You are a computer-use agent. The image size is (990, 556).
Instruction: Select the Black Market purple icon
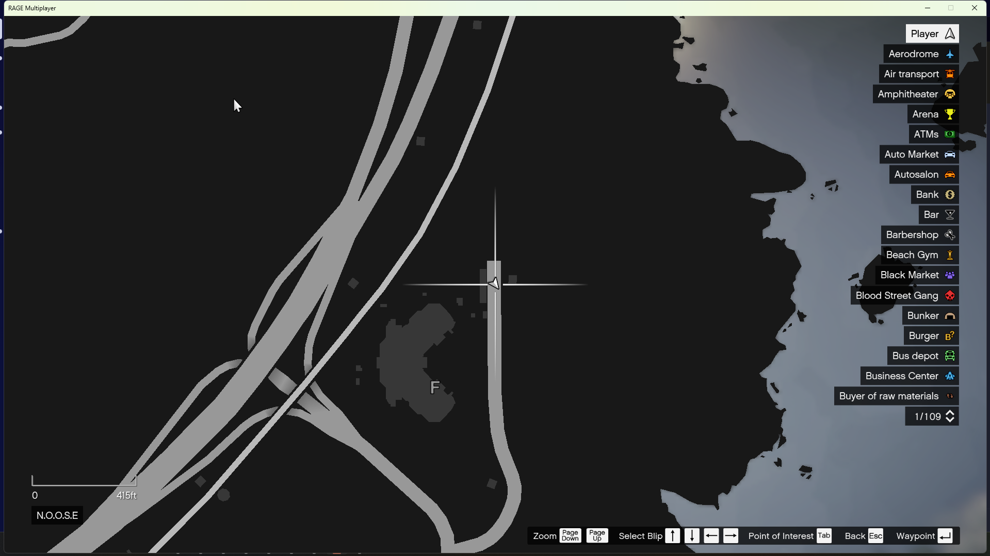950,275
